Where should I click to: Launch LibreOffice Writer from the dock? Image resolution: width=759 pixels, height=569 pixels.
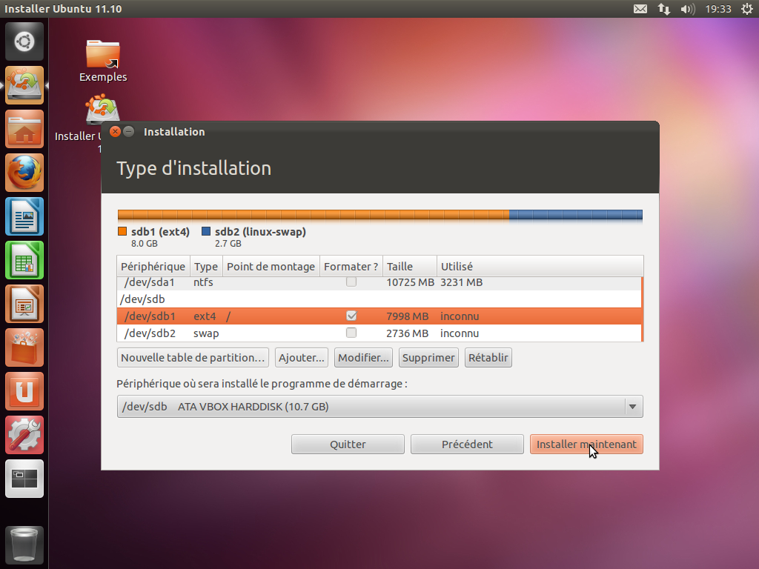(x=24, y=216)
